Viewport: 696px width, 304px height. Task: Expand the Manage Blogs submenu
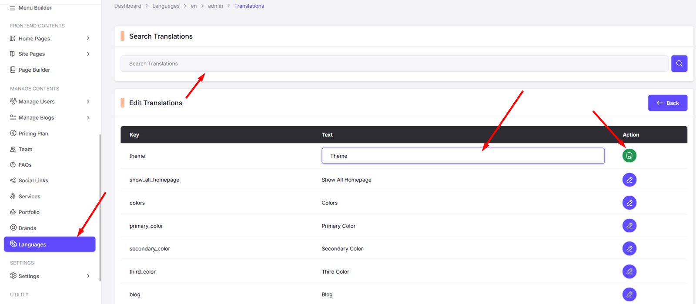(x=88, y=118)
